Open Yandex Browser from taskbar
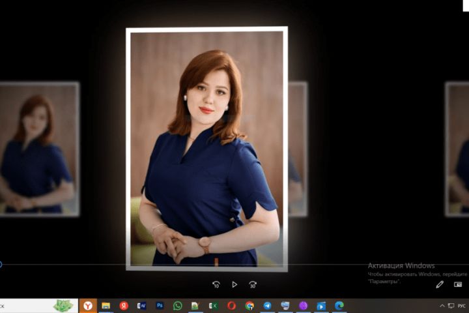The width and height of the screenshot is (469, 313). [x=87, y=305]
